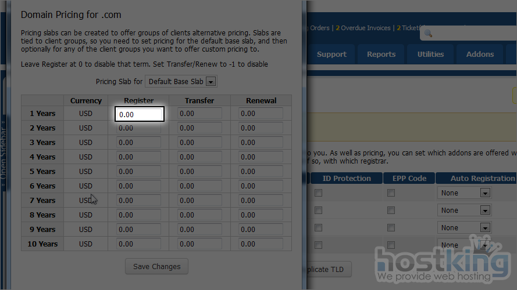Open the Utilities menu
517x290 pixels.
click(430, 55)
